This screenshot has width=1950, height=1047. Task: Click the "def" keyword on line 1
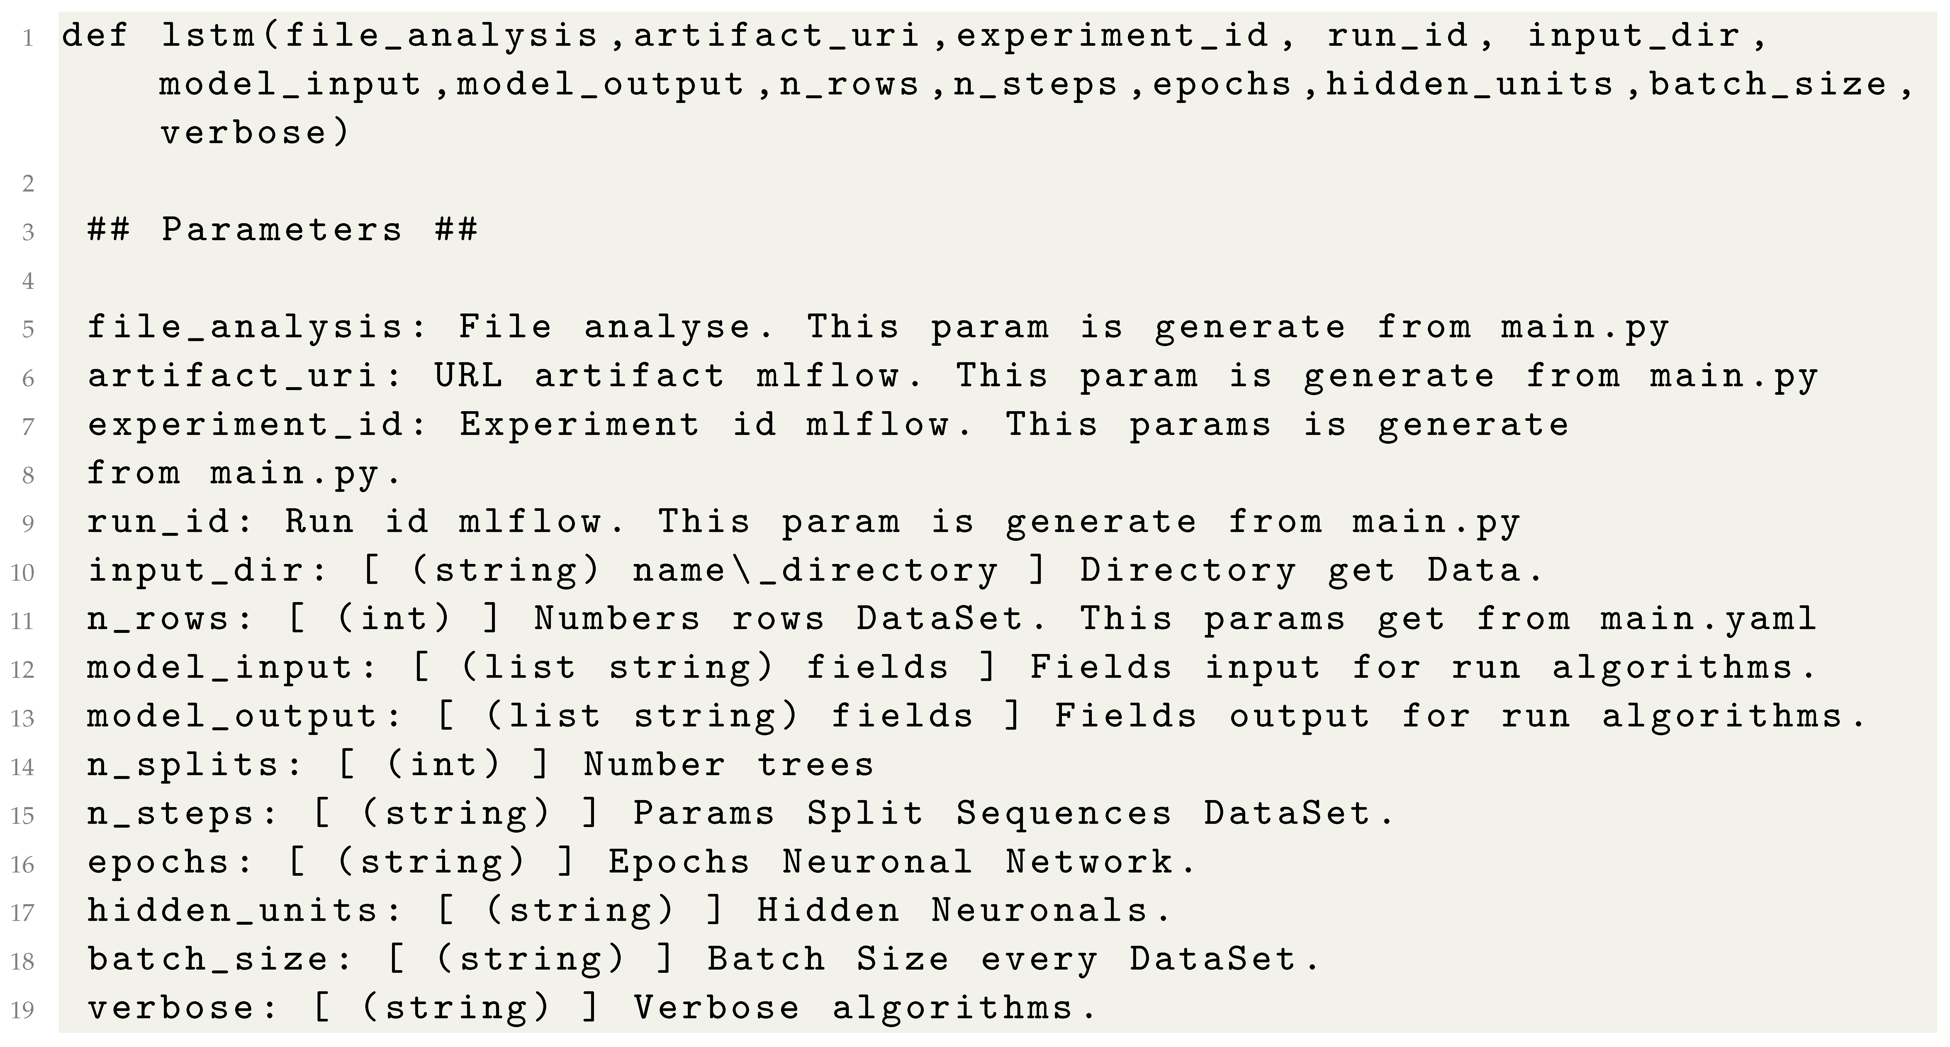click(95, 35)
